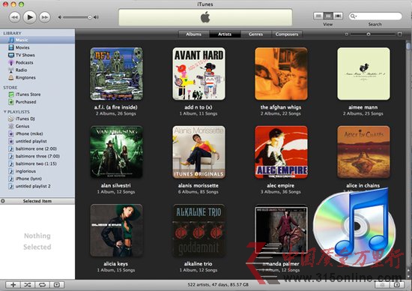Screen dimensions: 412x291
Task: Select alkaline trio goddamnit cover
Action: [199, 230]
